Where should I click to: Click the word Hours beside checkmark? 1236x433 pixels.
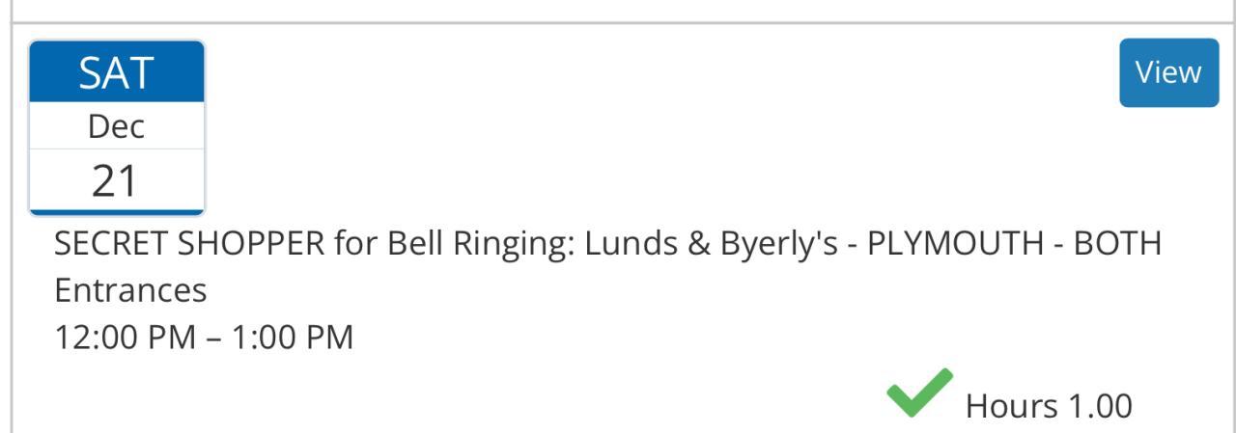[1010, 407]
